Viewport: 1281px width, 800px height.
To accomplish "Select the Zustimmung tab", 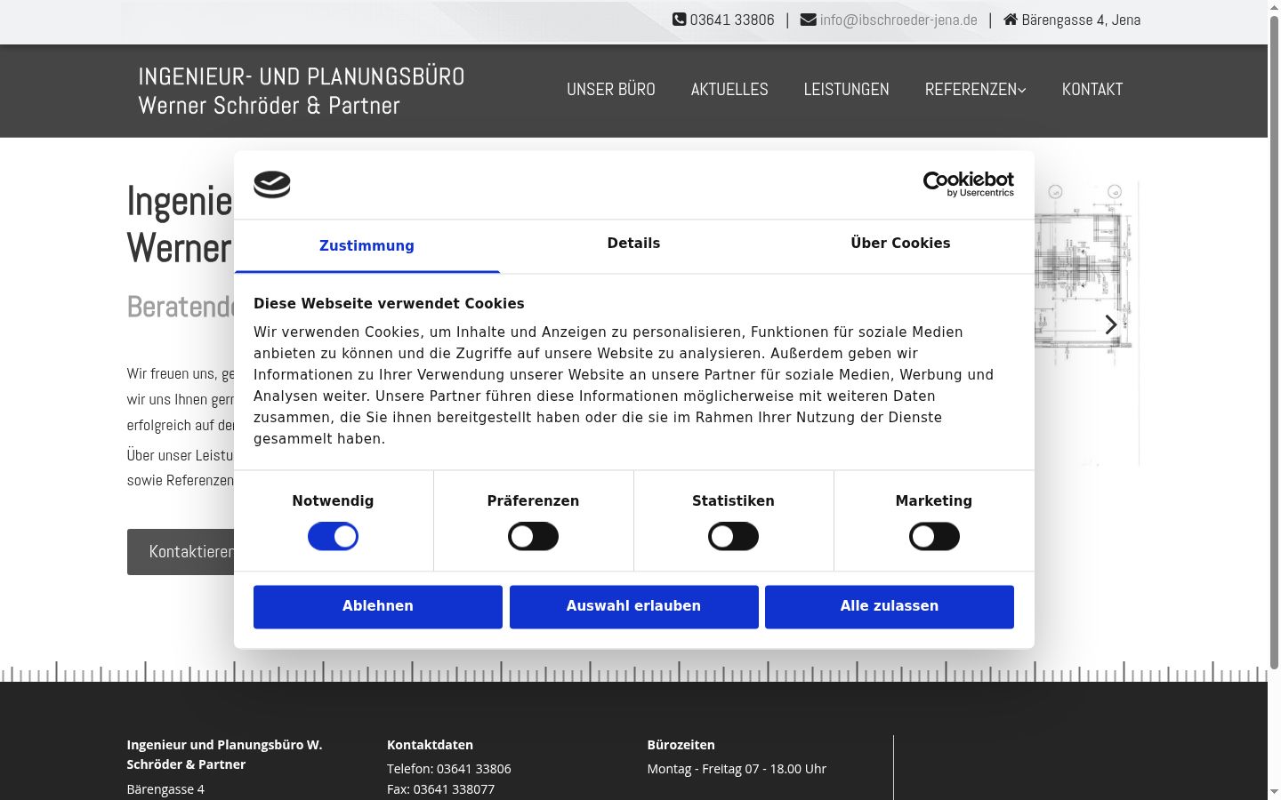I will tap(367, 246).
